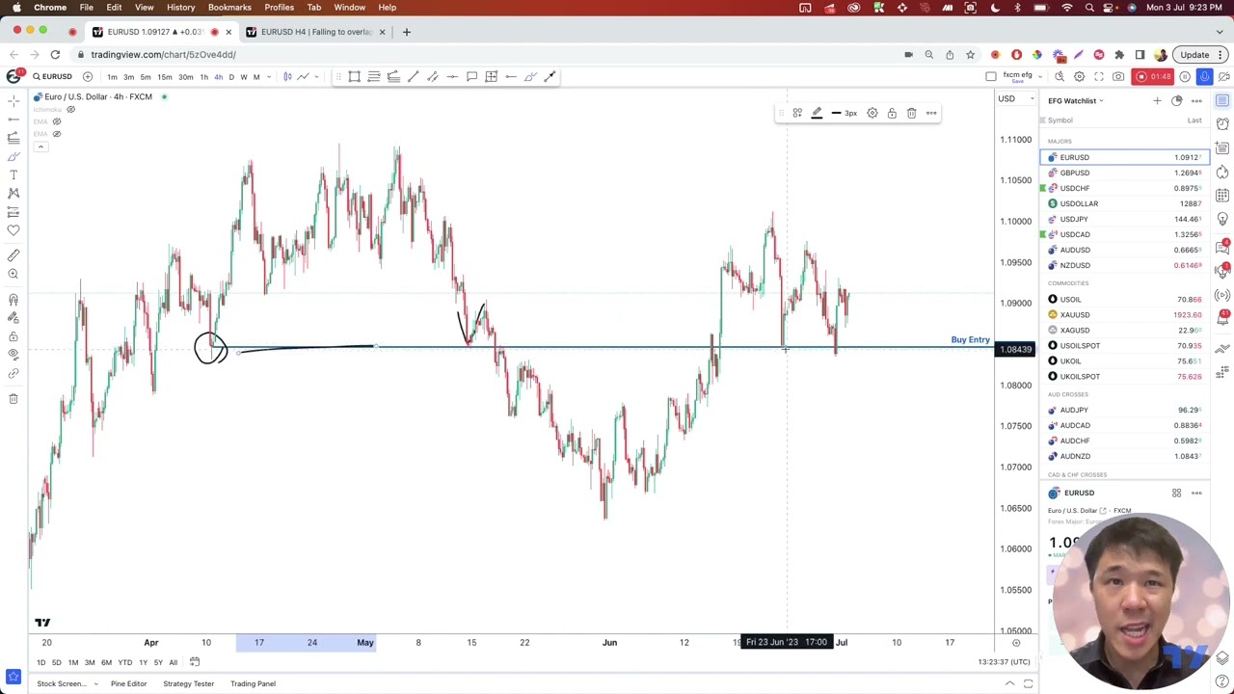Select the crosshair cursor tool in left sidebar
Image resolution: width=1234 pixels, height=694 pixels.
point(13,99)
